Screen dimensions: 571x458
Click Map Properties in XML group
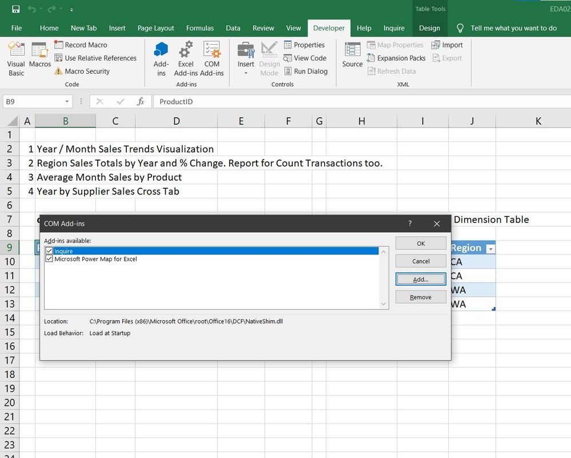point(395,45)
